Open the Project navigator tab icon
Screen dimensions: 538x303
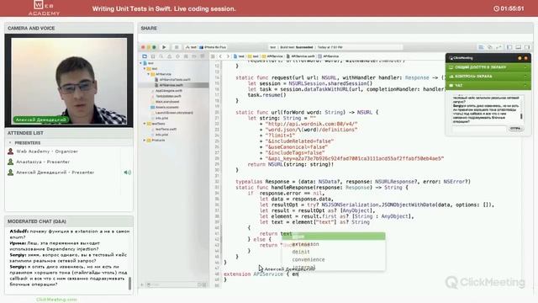tap(145, 56)
